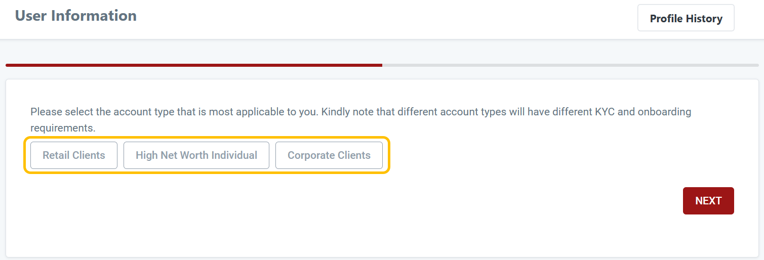This screenshot has width=764, height=260.
Task: Pick the Corporate Clients account type
Action: (329, 155)
